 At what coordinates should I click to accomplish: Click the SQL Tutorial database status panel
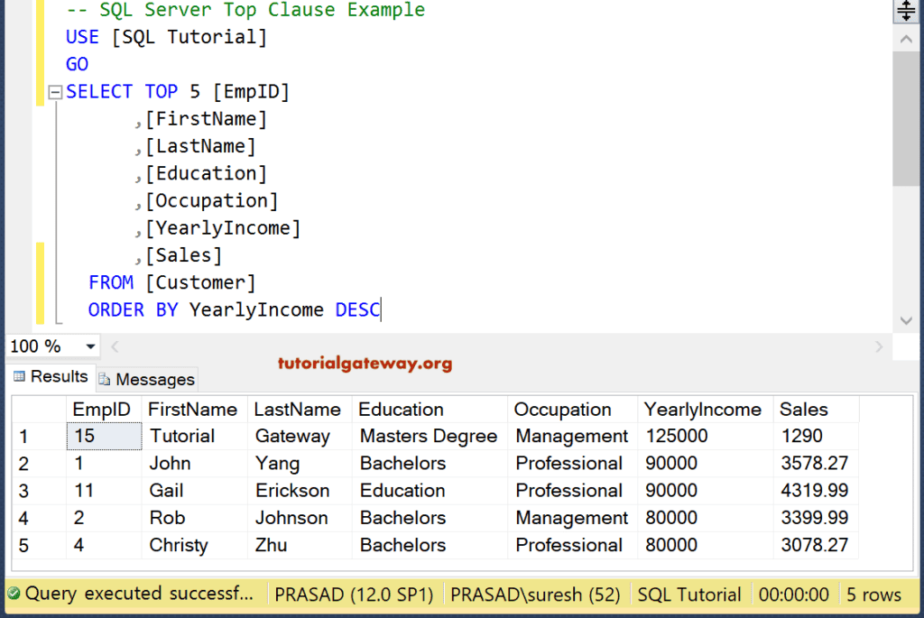pyautogui.click(x=689, y=595)
